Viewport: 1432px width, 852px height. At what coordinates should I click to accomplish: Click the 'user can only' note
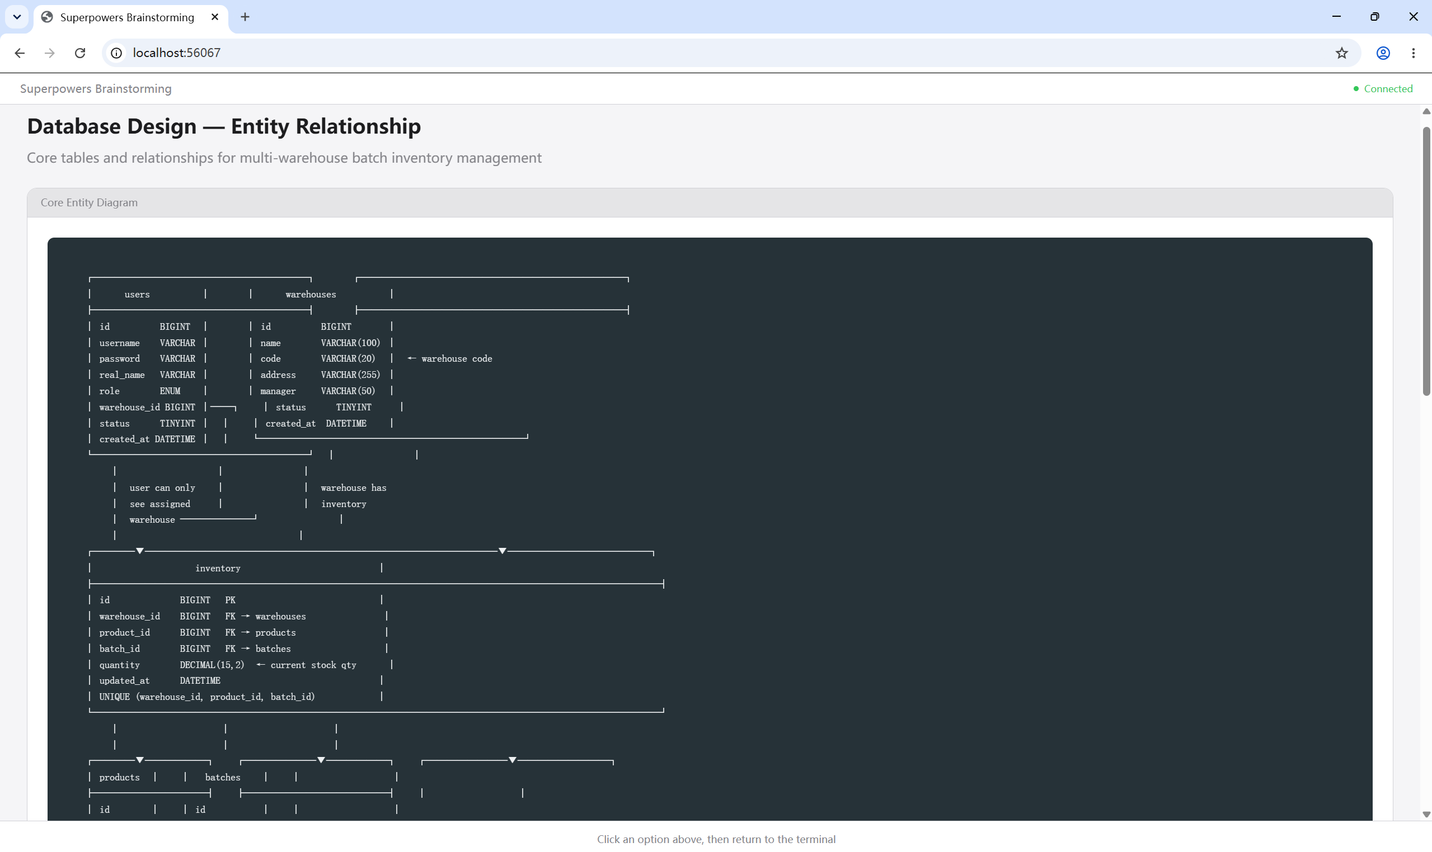162,487
